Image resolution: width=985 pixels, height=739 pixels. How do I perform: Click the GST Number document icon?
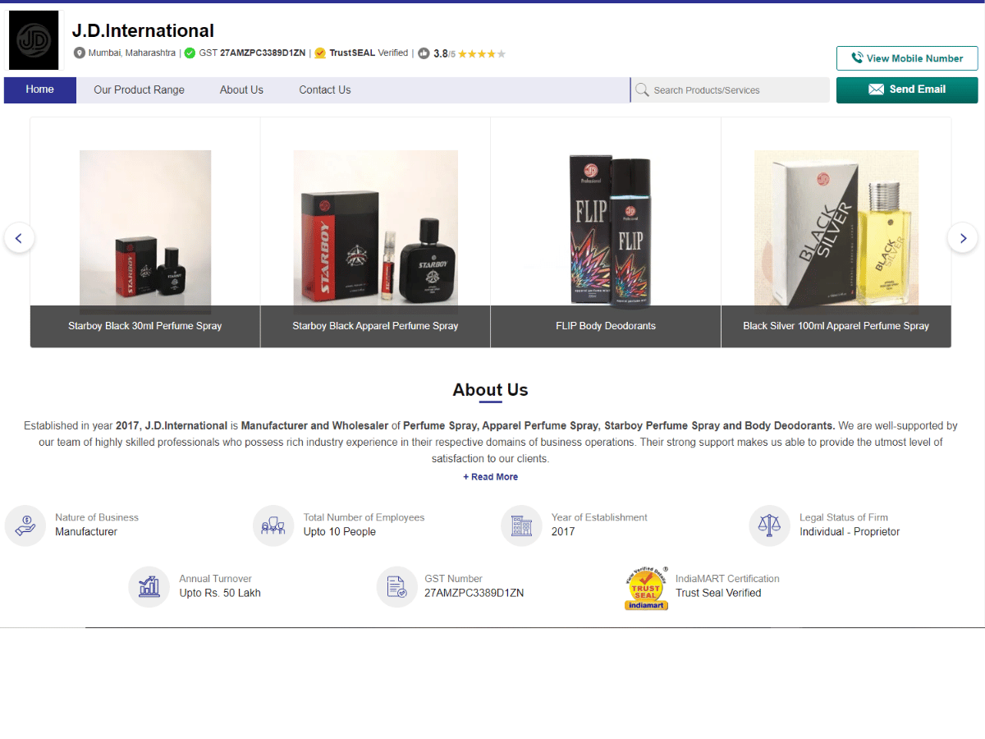tap(397, 586)
